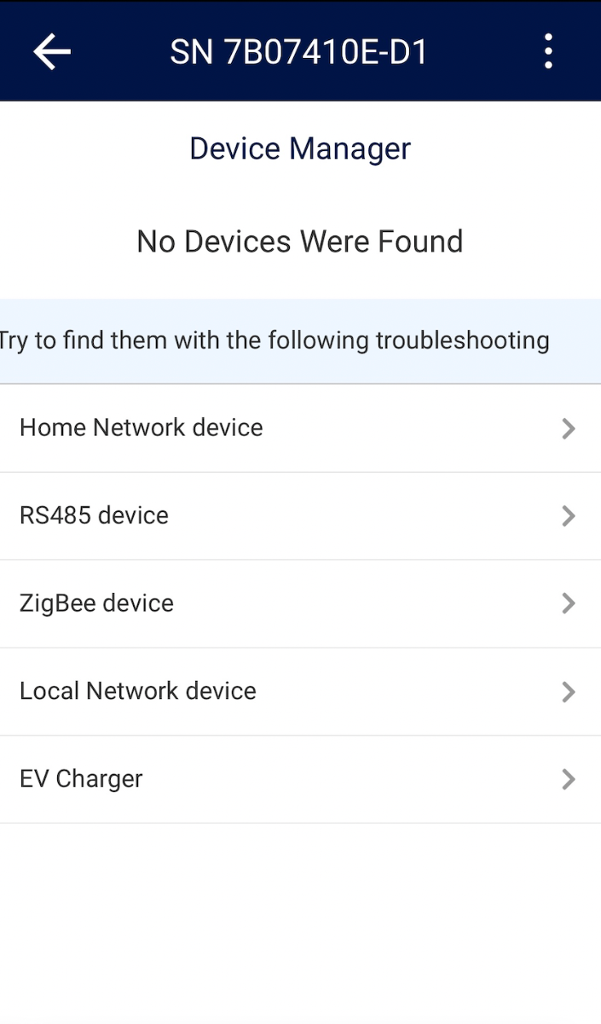Image resolution: width=601 pixels, height=1024 pixels.
Task: Click the Device Manager heading
Action: pos(300,148)
